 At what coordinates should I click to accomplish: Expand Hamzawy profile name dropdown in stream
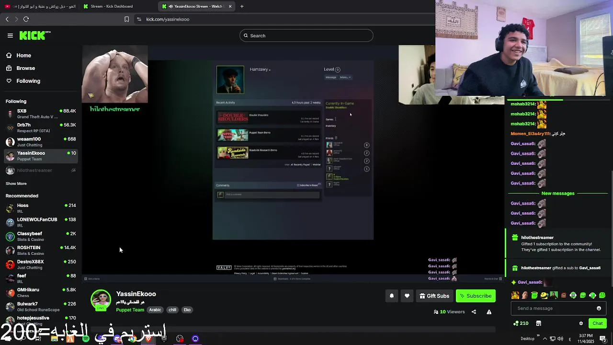(260, 69)
